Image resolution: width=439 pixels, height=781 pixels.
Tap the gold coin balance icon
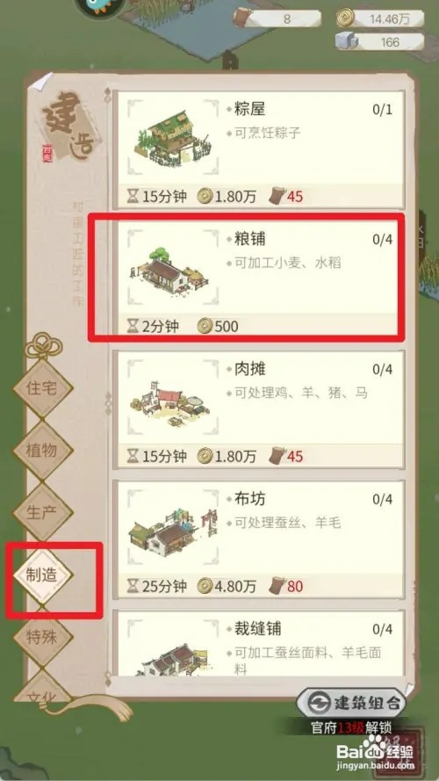345,18
